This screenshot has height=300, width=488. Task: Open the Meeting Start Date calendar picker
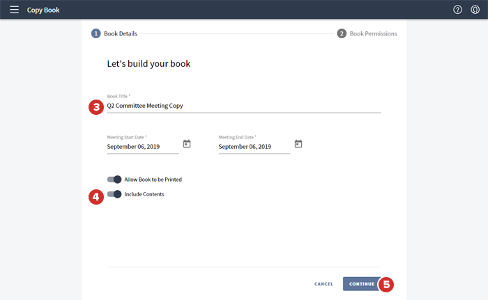(x=187, y=144)
